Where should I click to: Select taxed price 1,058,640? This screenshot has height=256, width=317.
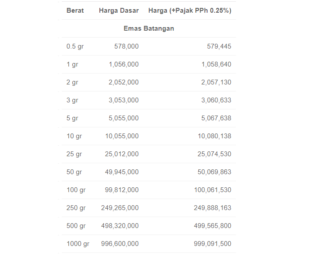point(216,64)
